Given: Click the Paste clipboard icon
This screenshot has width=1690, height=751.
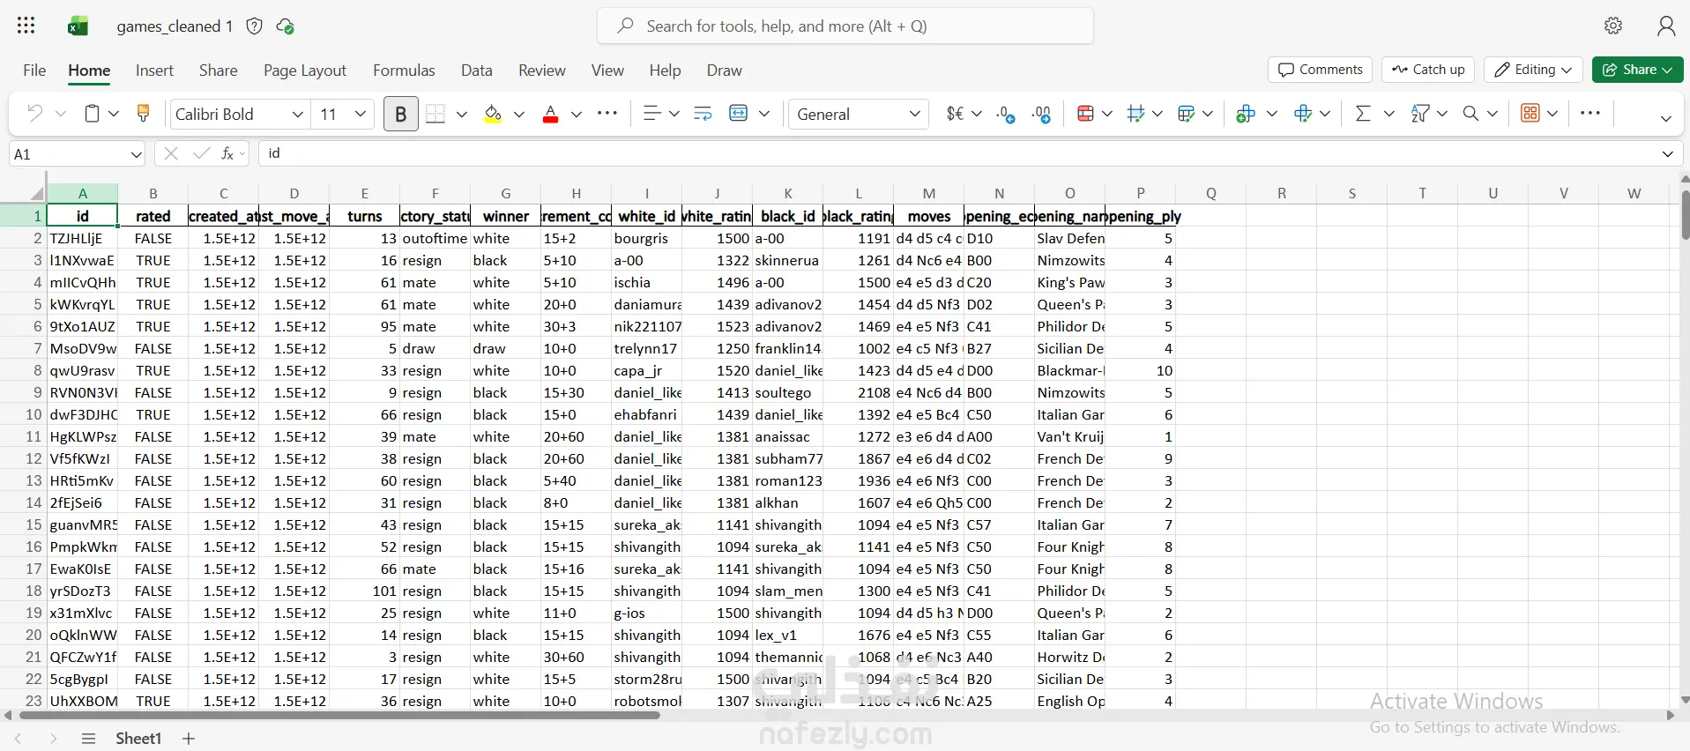Looking at the screenshot, I should [x=92, y=114].
